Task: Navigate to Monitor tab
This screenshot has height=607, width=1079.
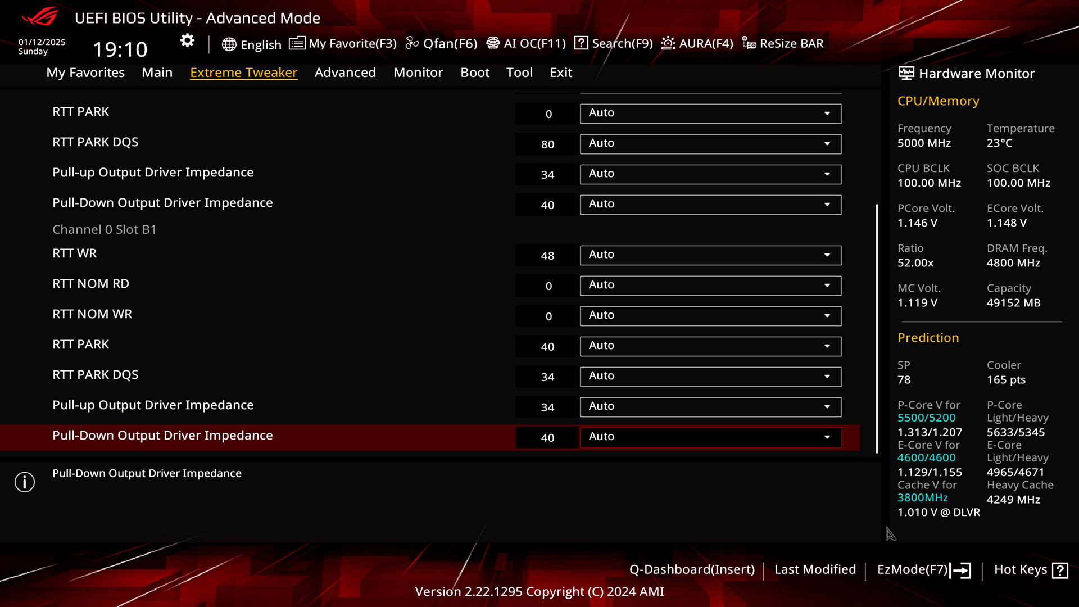Action: coord(418,72)
